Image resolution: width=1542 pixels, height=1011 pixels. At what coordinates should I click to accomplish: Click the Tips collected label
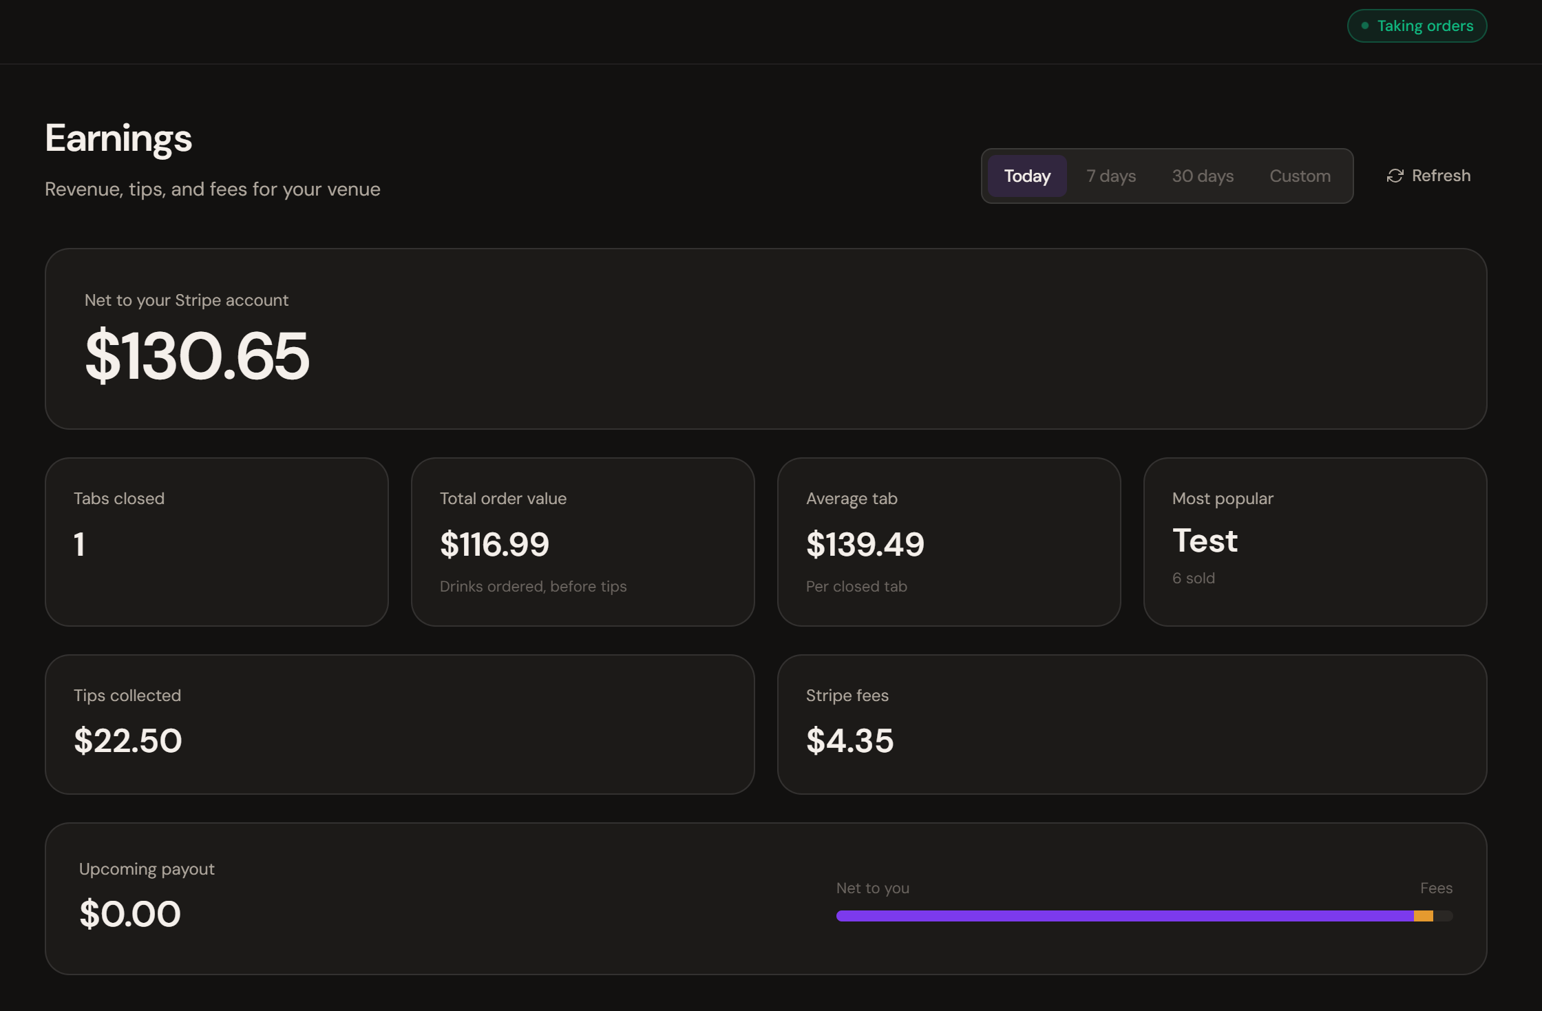tap(127, 696)
